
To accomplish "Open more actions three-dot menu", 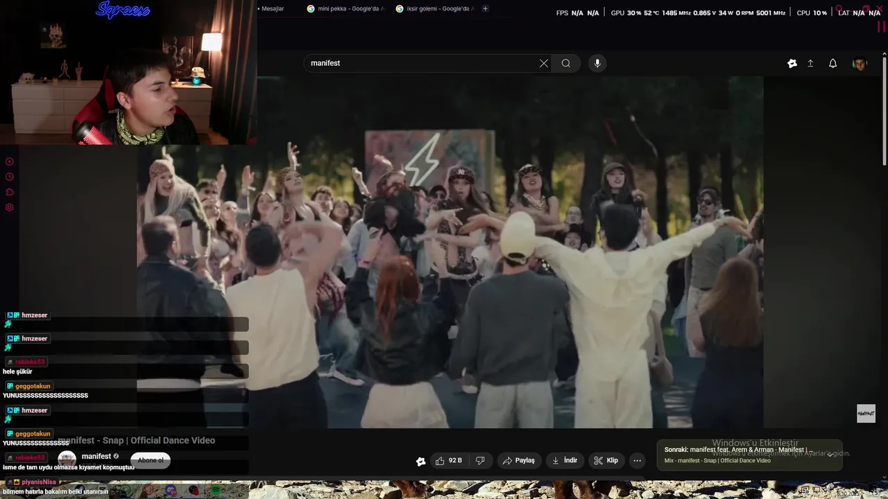I will click(637, 460).
